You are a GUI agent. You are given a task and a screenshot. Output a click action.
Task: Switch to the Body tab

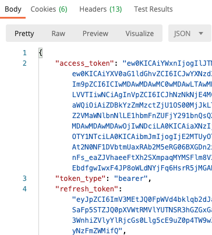[13, 9]
